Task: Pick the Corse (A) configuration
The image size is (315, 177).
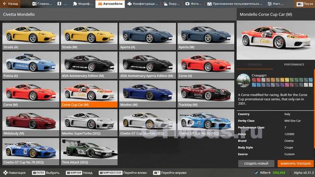Action: pos(206,65)
